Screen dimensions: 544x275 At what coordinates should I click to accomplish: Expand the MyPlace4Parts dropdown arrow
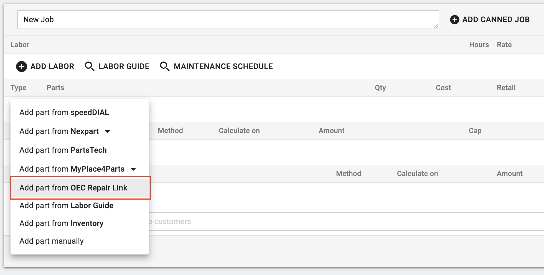[133, 169]
